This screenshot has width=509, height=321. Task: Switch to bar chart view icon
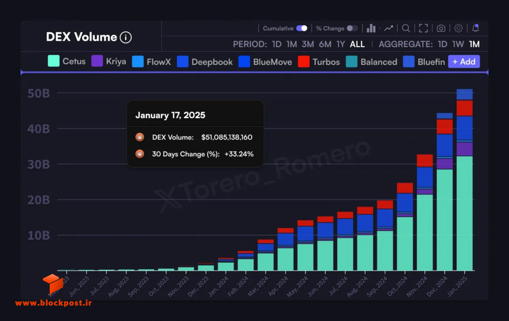371,28
